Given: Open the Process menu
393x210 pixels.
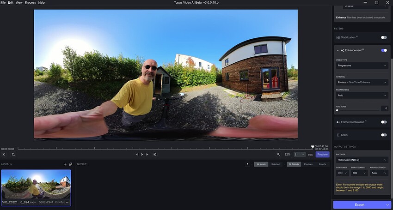Looking at the screenshot, I should click(x=30, y=2).
